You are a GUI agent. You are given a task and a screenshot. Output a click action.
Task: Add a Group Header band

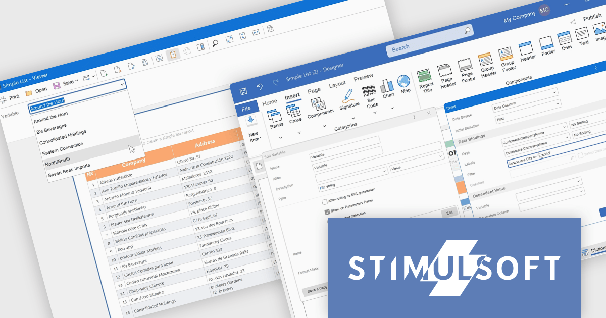click(487, 65)
